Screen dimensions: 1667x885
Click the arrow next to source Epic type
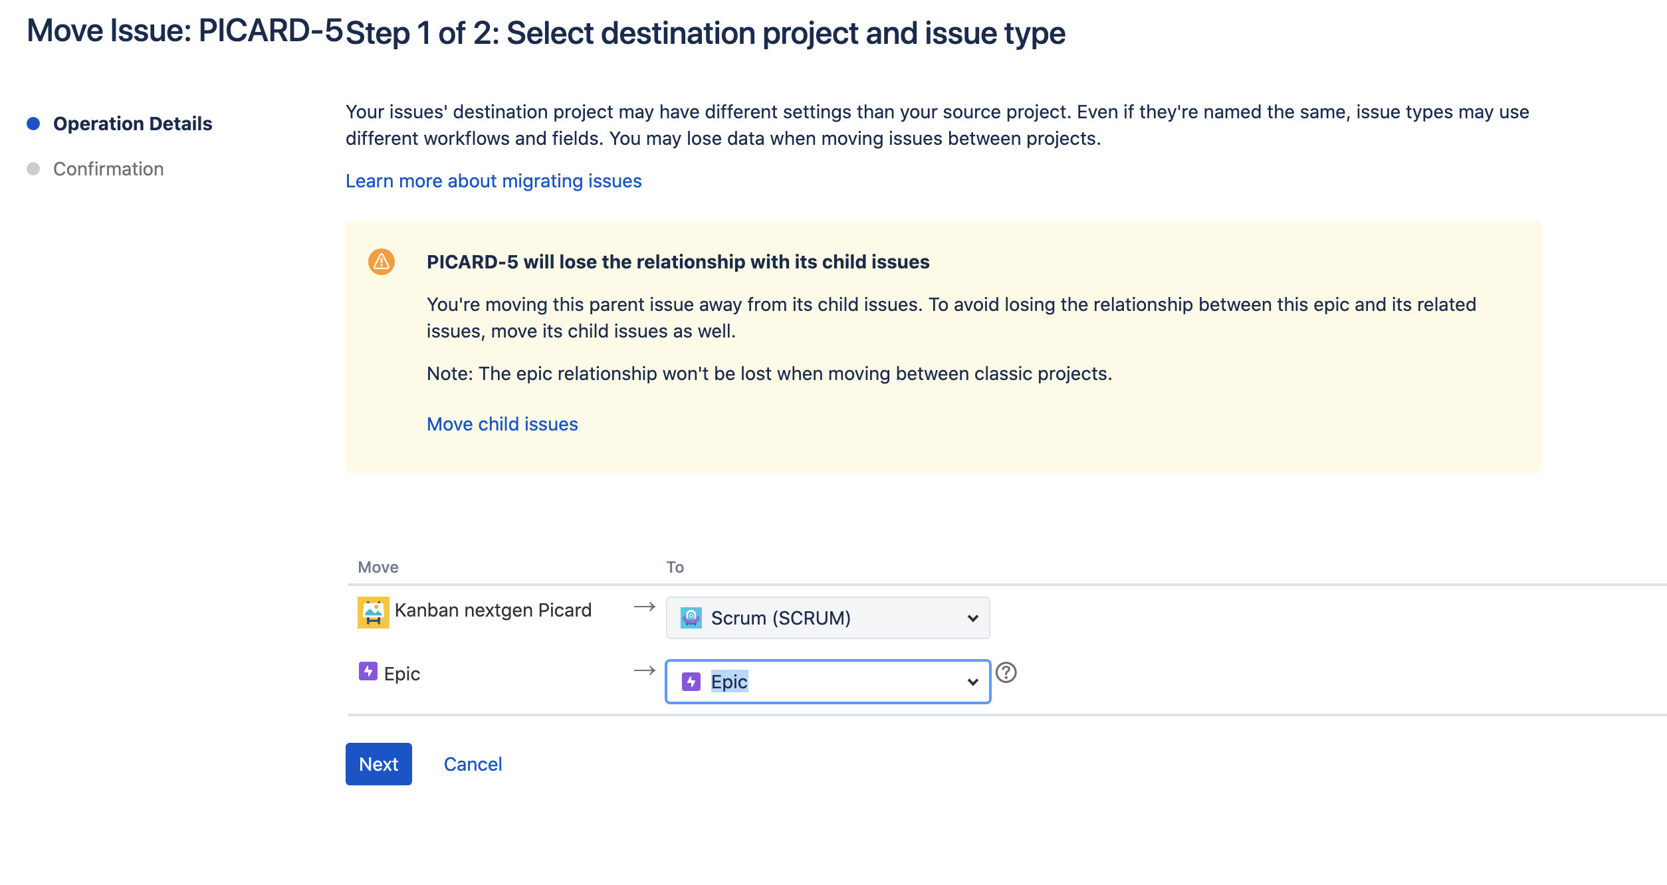point(645,670)
